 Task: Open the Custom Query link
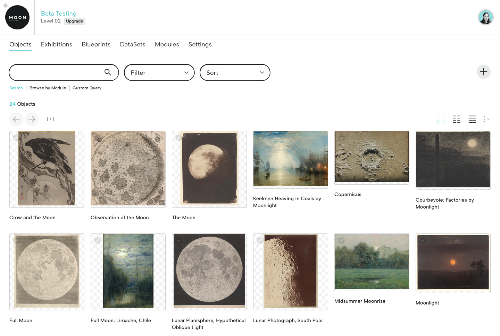pos(87,88)
